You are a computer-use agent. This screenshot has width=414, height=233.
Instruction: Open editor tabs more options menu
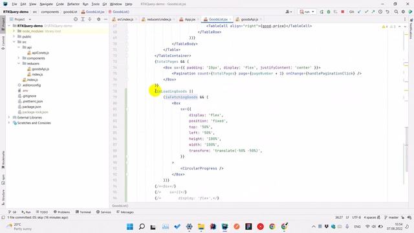405,19
